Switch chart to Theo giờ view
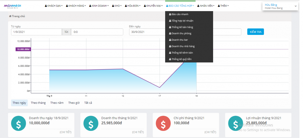303x138 pixels. pos(74,103)
